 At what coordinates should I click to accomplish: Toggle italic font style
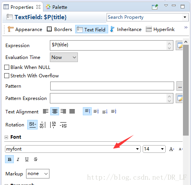click(18, 159)
